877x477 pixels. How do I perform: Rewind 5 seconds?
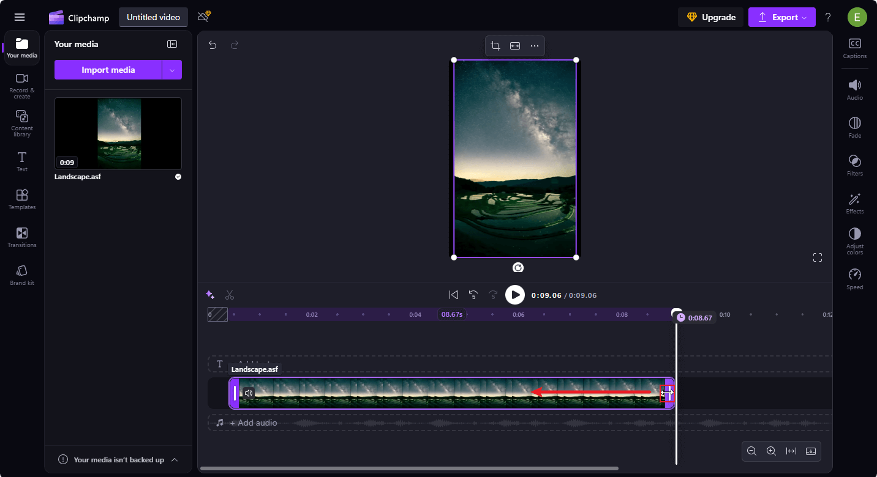[473, 295]
